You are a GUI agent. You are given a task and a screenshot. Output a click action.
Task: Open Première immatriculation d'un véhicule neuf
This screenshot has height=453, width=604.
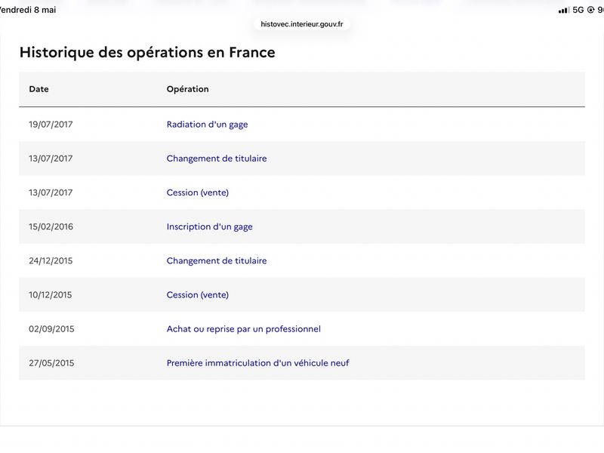pyautogui.click(x=257, y=363)
